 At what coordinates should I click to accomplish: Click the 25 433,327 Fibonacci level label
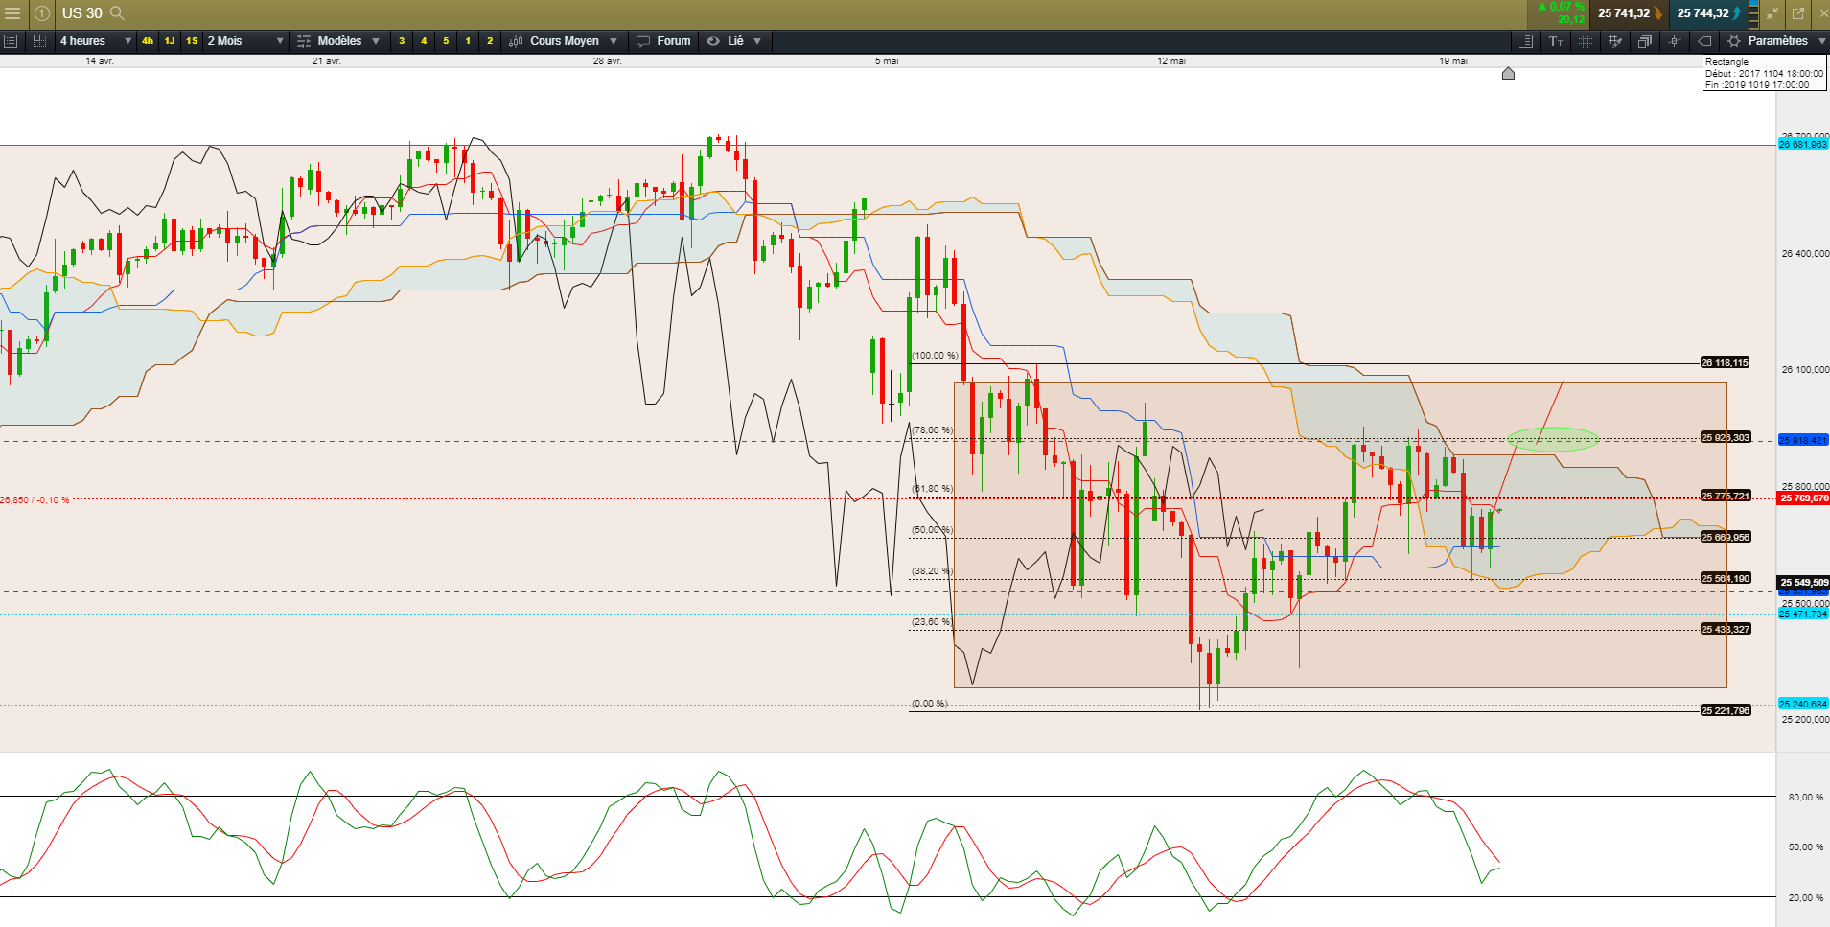point(1726,629)
